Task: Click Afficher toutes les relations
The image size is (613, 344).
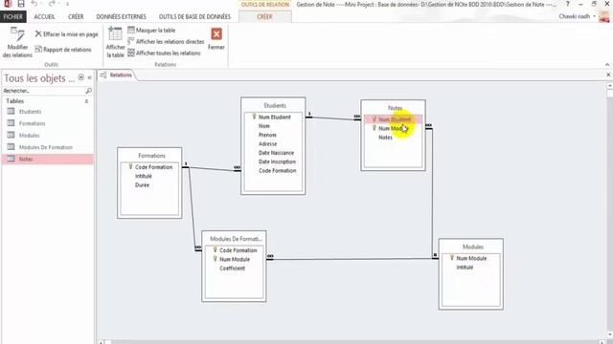Action: tap(164, 53)
